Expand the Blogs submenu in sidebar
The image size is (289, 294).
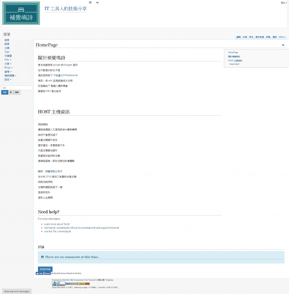click(8, 67)
